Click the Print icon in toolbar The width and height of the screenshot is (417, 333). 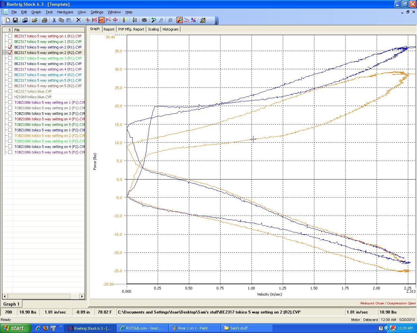[45, 20]
